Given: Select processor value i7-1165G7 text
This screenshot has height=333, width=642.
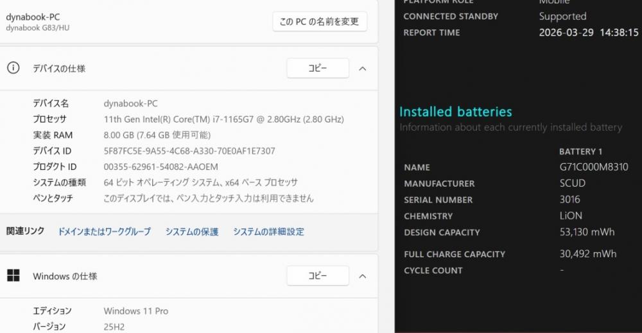Looking at the screenshot, I should tap(223, 119).
